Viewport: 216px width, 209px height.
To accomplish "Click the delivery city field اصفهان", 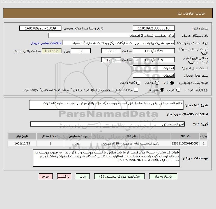I will [154, 75].
